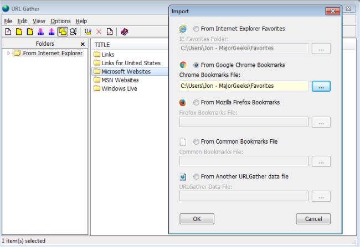Click the Internet Explorer logo icon

(183, 29)
